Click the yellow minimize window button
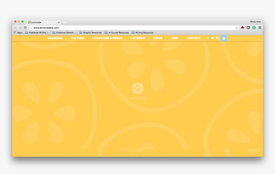Image resolution: width=275 pixels, height=174 pixels. coord(19,21)
